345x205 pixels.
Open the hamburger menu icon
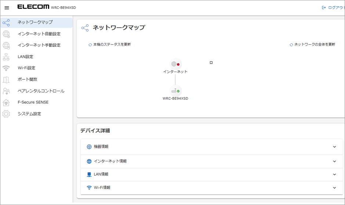pyautogui.click(x=7, y=8)
